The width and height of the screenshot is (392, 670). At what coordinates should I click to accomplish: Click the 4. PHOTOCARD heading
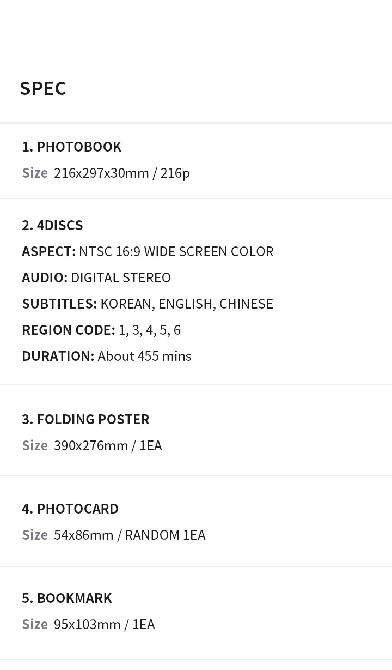point(70,509)
